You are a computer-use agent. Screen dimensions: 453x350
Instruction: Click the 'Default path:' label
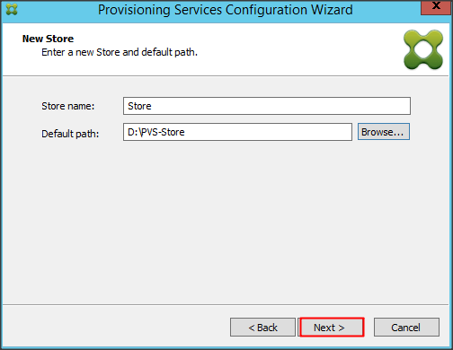70,134
